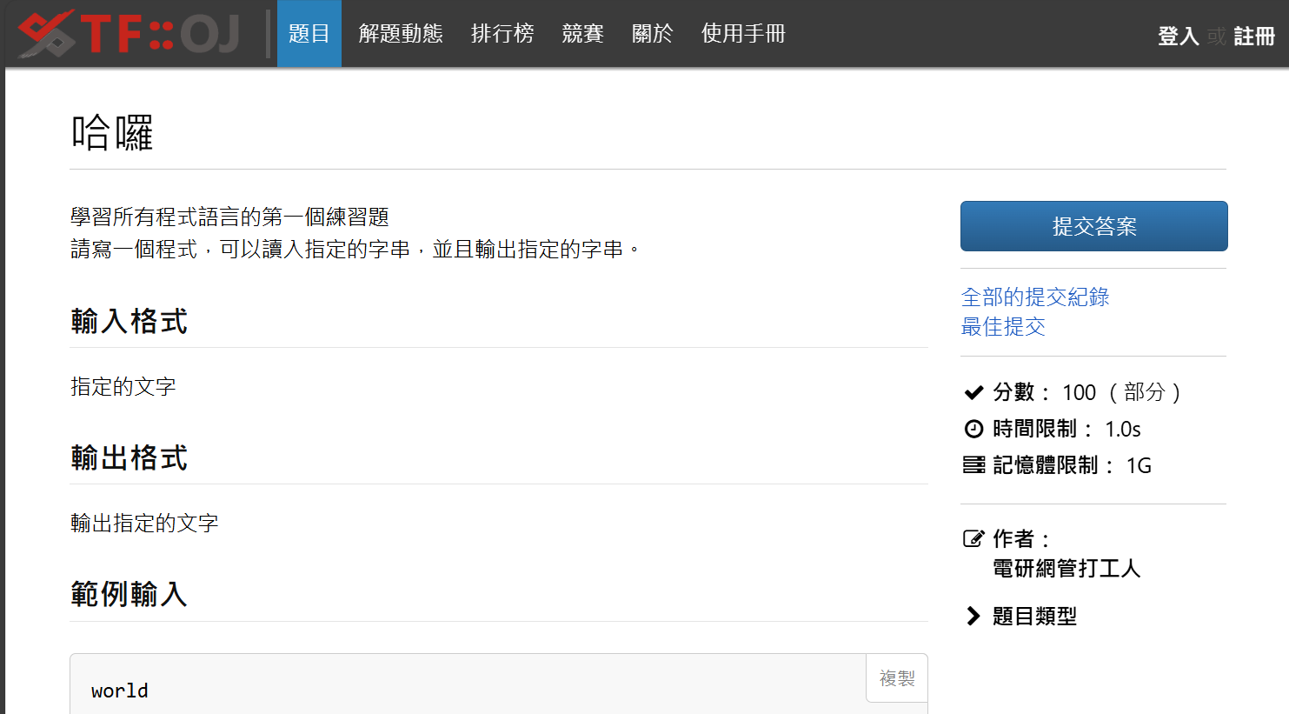Screen dimensions: 1289x714
Task: Click the 複製 button for sample input
Action: click(x=896, y=678)
